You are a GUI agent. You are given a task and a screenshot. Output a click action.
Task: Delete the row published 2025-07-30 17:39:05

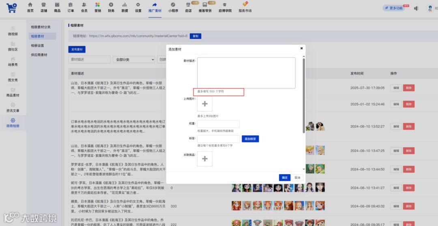(409, 88)
